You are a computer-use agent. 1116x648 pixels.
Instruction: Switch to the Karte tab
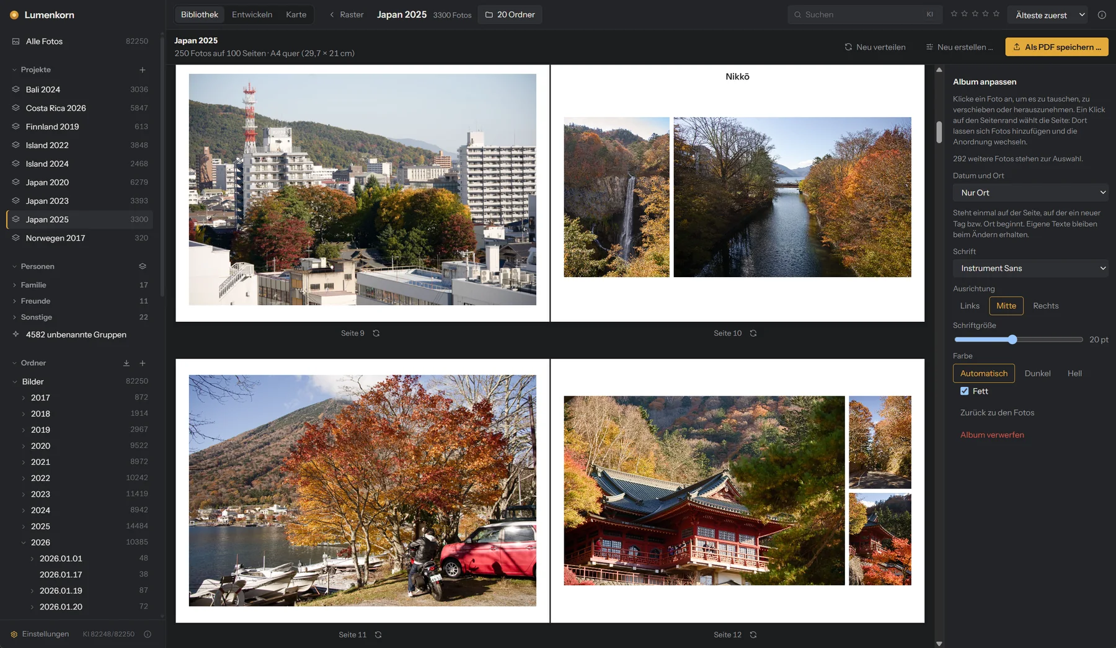pyautogui.click(x=296, y=15)
